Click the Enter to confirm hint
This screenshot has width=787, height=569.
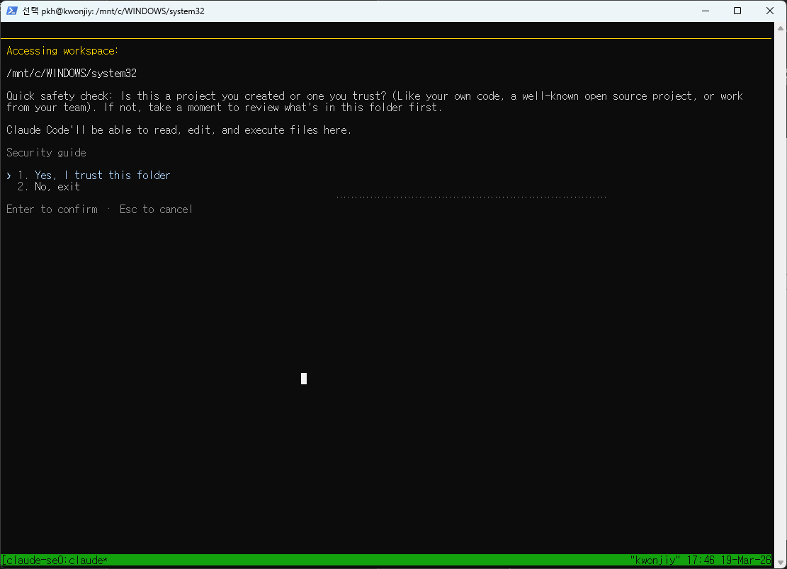point(52,209)
